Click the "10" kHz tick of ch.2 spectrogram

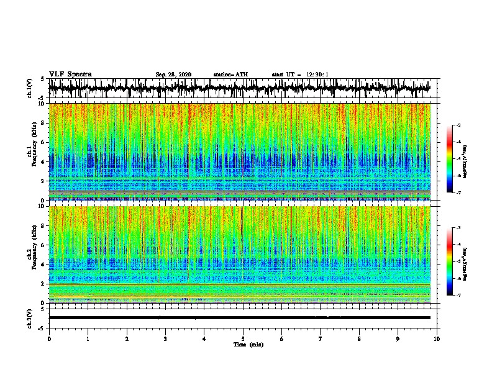pyautogui.click(x=42, y=206)
